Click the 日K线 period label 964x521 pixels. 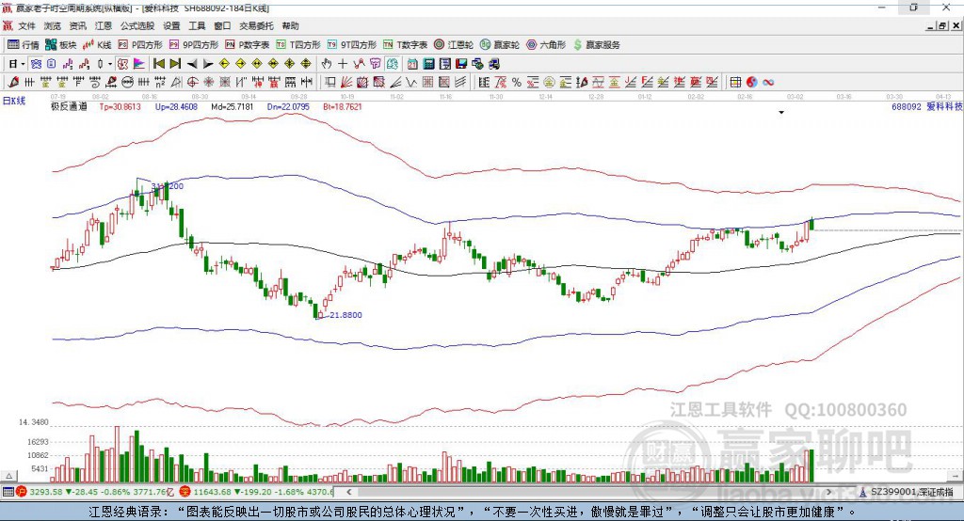13,101
